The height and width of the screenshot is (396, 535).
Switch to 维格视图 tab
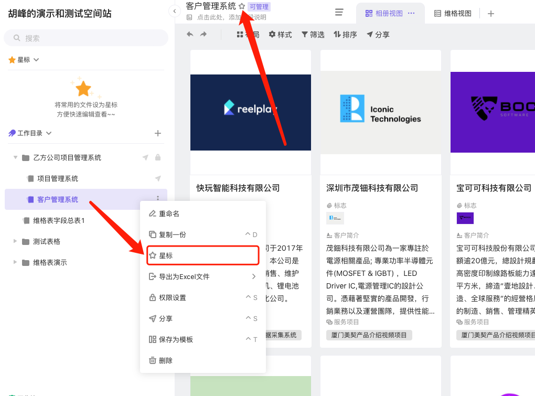(x=453, y=13)
